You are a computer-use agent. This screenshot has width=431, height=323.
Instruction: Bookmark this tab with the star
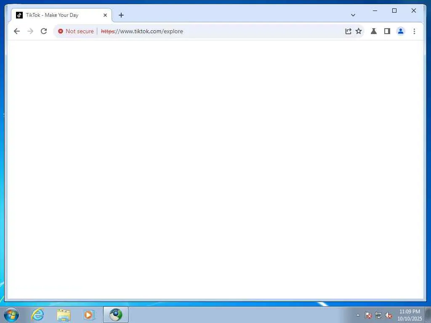point(359,31)
